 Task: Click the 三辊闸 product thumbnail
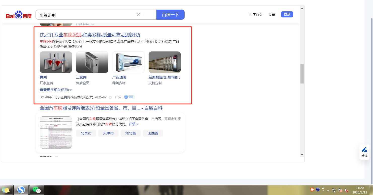[92, 62]
